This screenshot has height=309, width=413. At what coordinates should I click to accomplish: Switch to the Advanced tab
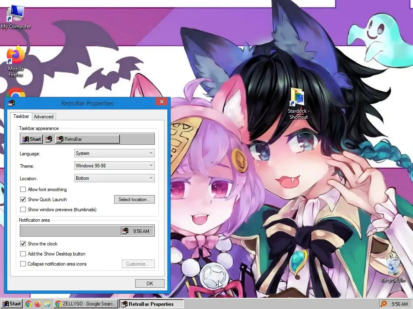tap(44, 117)
